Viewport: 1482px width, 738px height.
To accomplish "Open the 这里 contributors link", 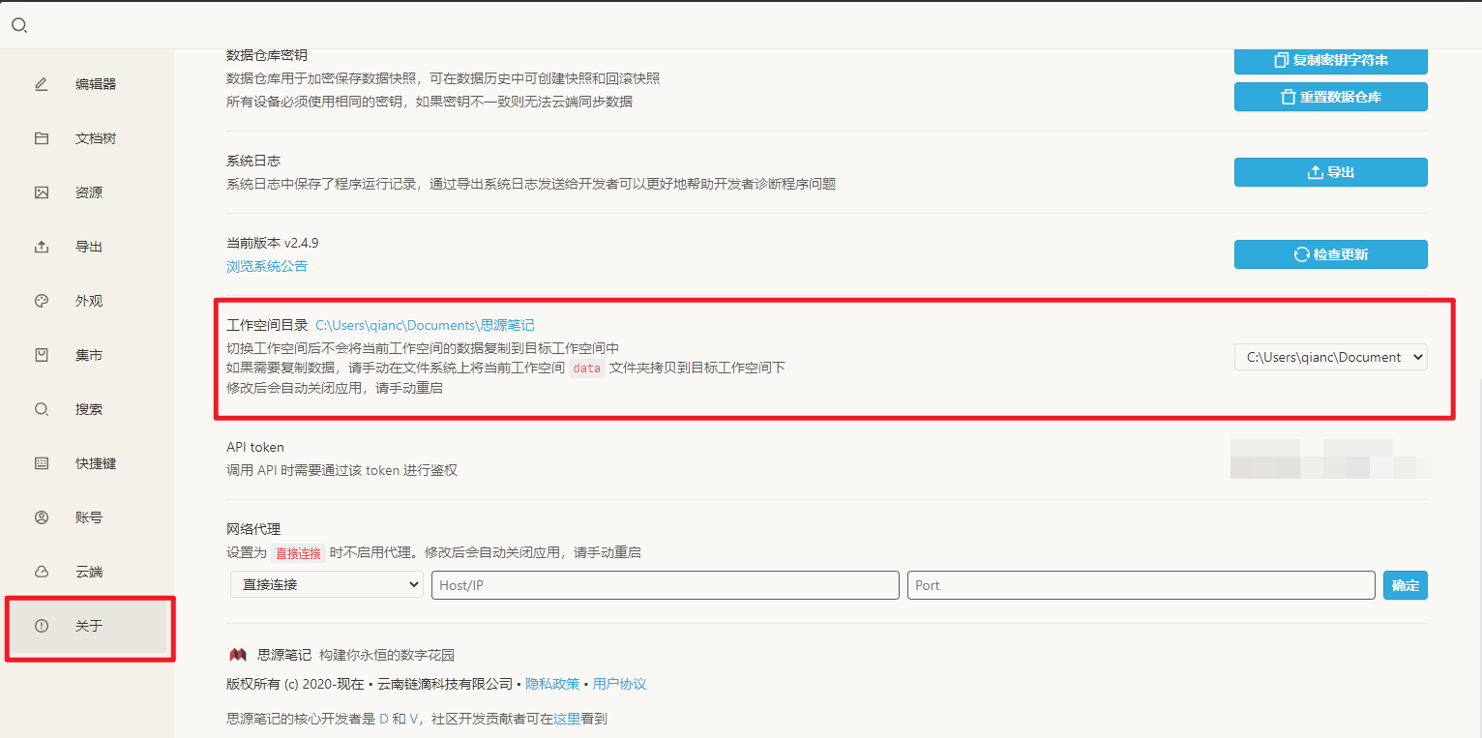I will tap(567, 719).
